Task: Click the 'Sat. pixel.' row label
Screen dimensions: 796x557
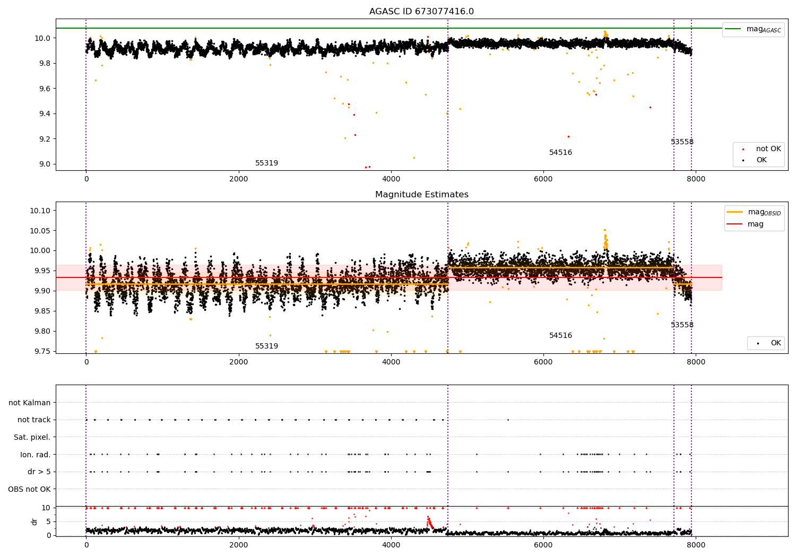Action: [x=32, y=438]
